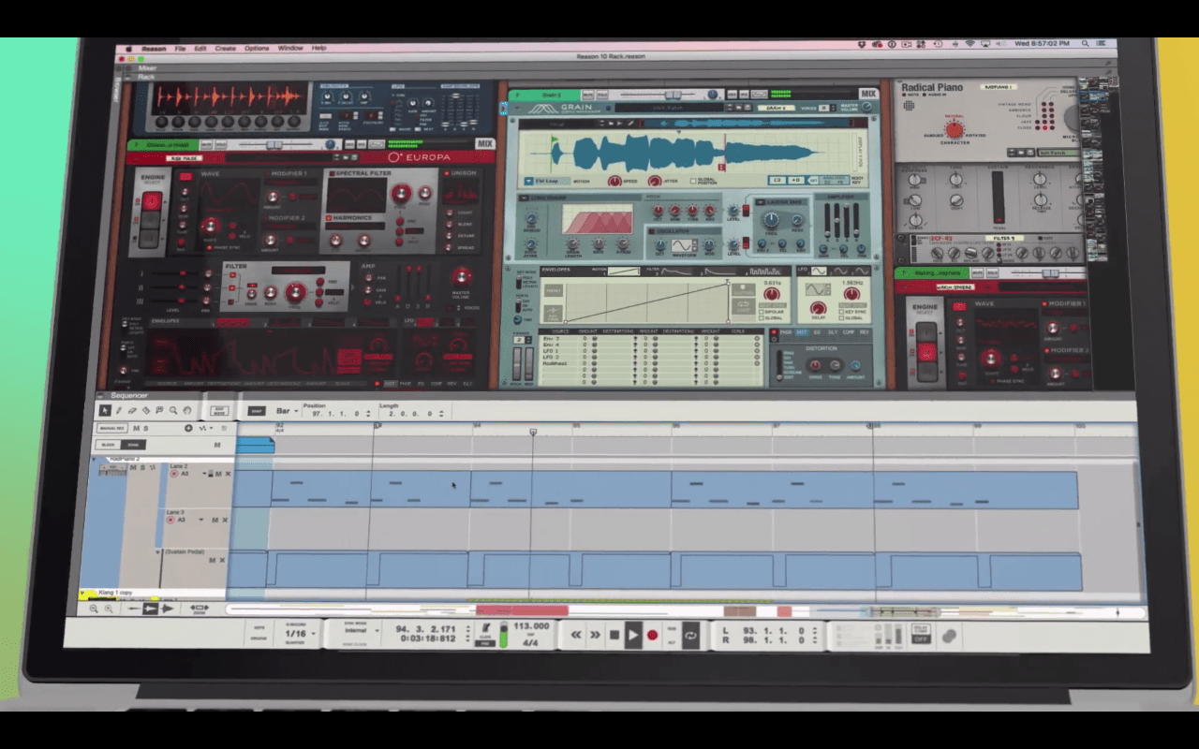This screenshot has width=1199, height=749.
Task: Click the MIX button on Grain device
Action: point(867,94)
